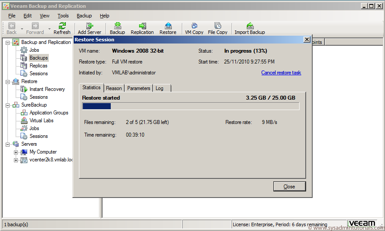The height and width of the screenshot is (231, 385).
Task: Click the Refresh toolbar icon
Action: coord(62,26)
